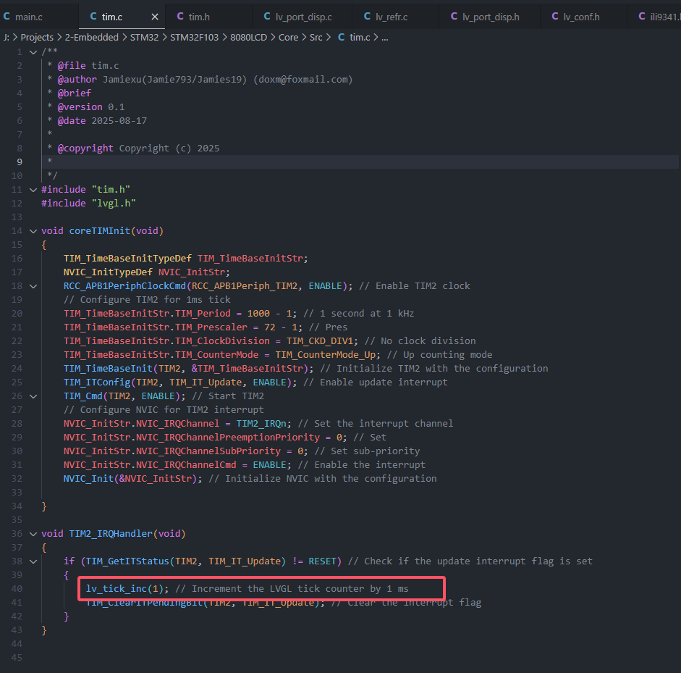Select the Src breadcrumb segment
Image resolution: width=681 pixels, height=673 pixels.
tap(316, 38)
